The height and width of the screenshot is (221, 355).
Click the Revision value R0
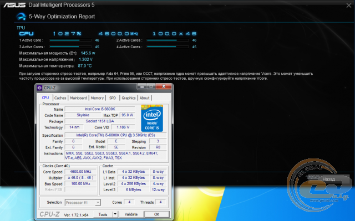click(x=158, y=147)
